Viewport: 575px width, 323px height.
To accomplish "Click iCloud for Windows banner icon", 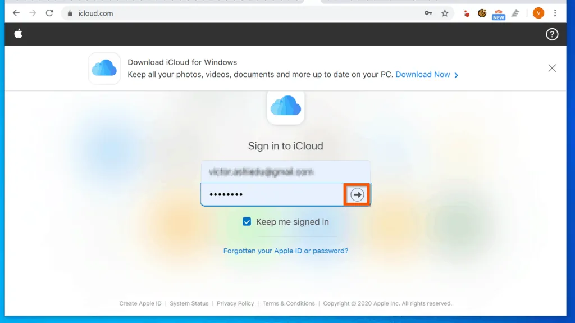I will (x=104, y=69).
